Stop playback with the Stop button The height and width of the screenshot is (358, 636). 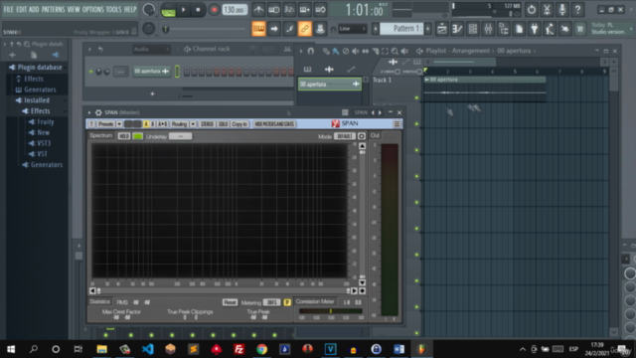click(x=198, y=9)
